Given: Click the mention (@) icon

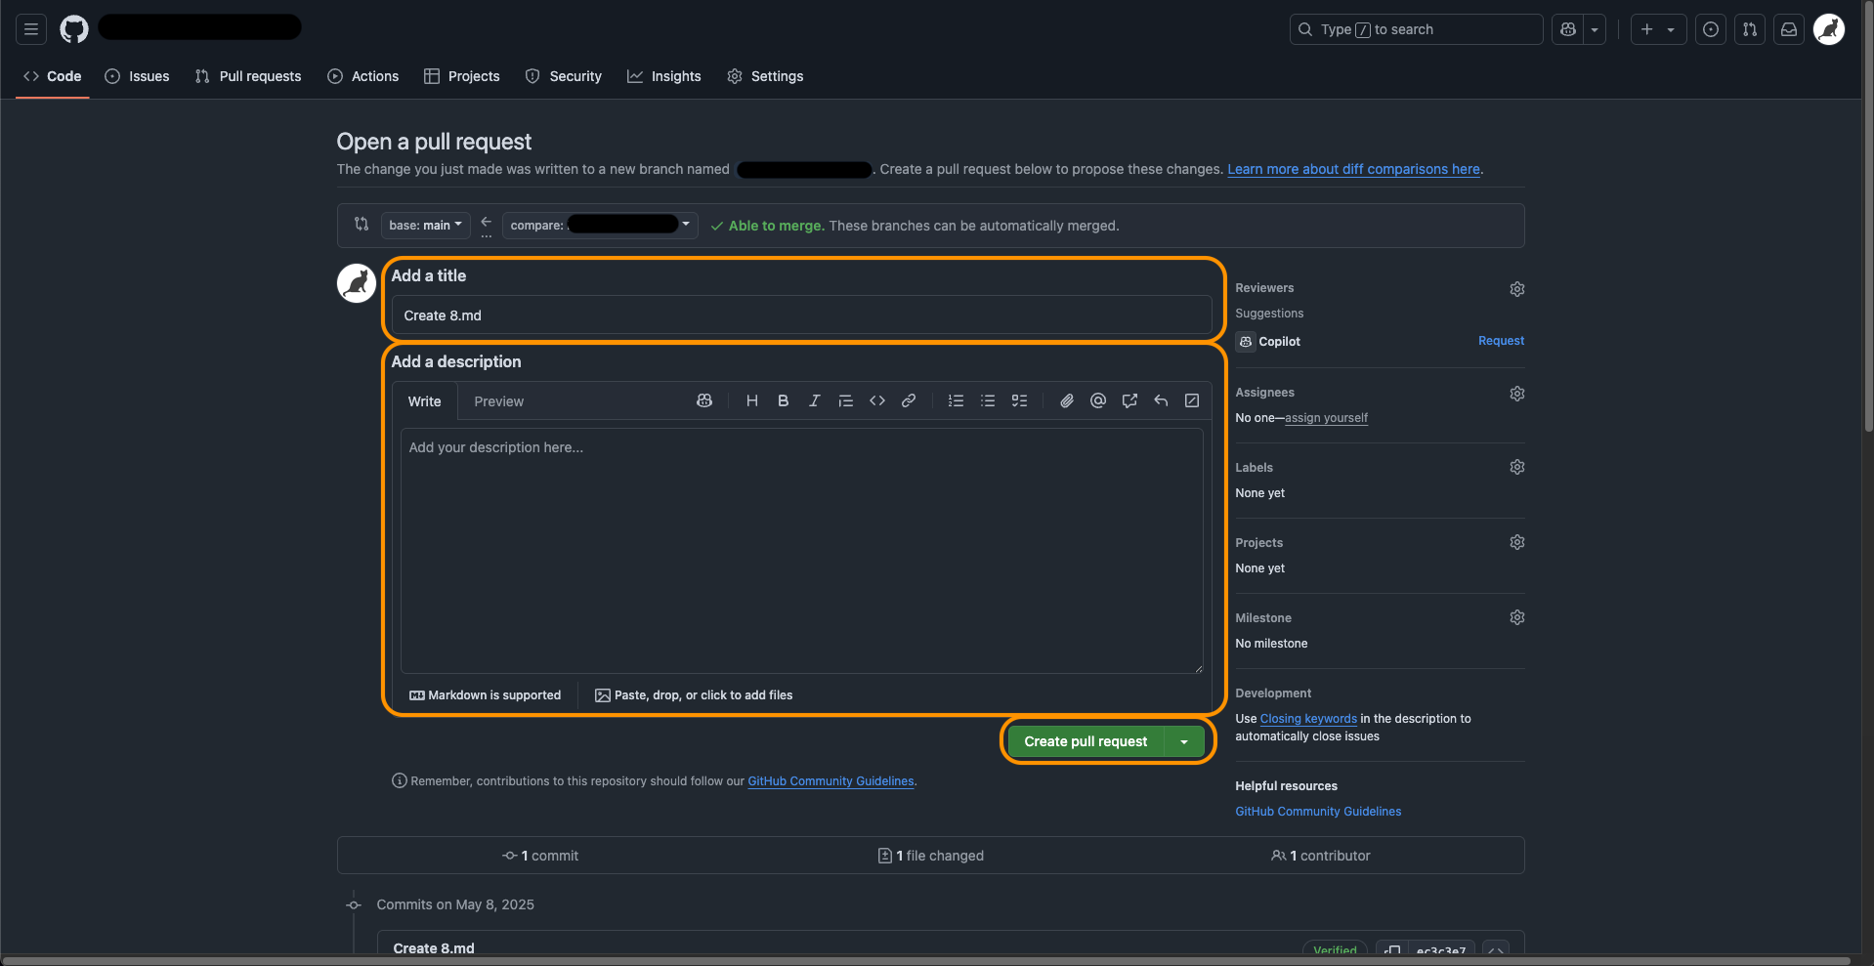Looking at the screenshot, I should coord(1098,400).
